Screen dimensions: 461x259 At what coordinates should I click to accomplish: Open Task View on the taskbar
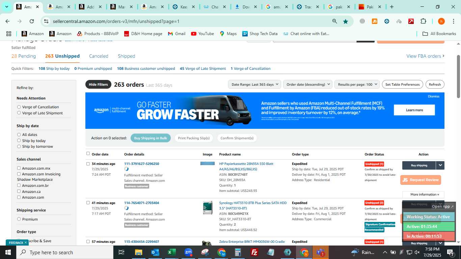pyautogui.click(x=121, y=252)
